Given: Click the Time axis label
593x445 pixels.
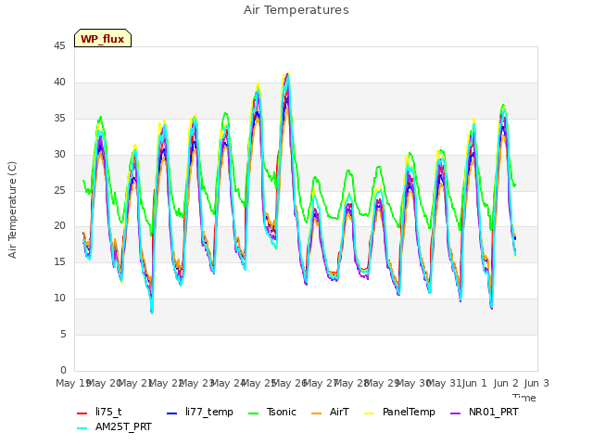Looking at the screenshot, I should [x=524, y=398].
